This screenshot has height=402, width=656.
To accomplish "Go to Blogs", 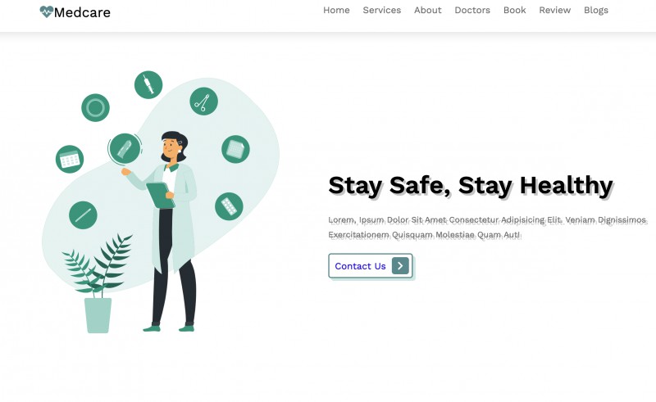I will pos(596,10).
